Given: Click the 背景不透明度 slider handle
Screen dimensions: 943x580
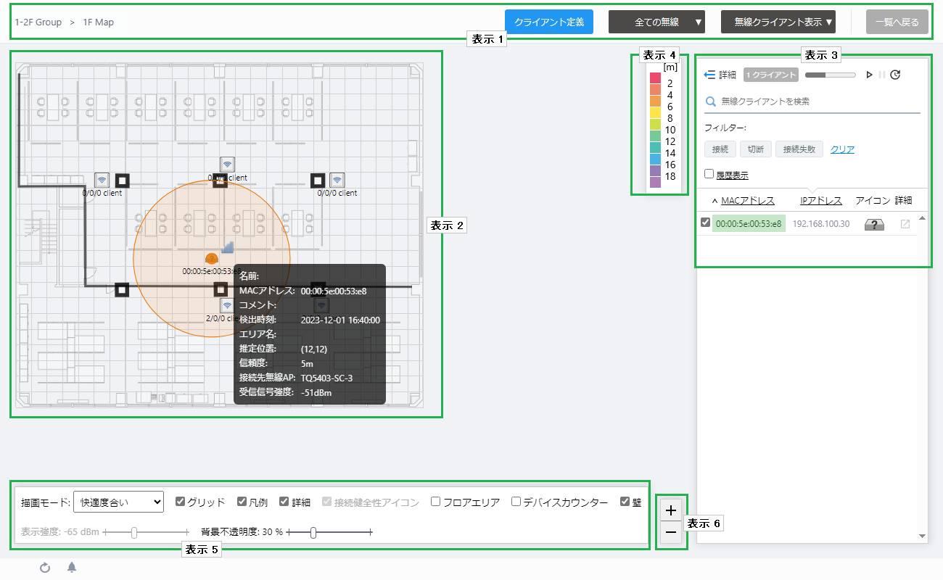Looking at the screenshot, I should pyautogui.click(x=313, y=533).
